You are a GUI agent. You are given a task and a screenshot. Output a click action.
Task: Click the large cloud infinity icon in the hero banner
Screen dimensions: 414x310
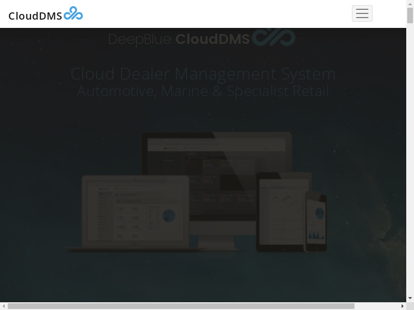pyautogui.click(x=274, y=38)
